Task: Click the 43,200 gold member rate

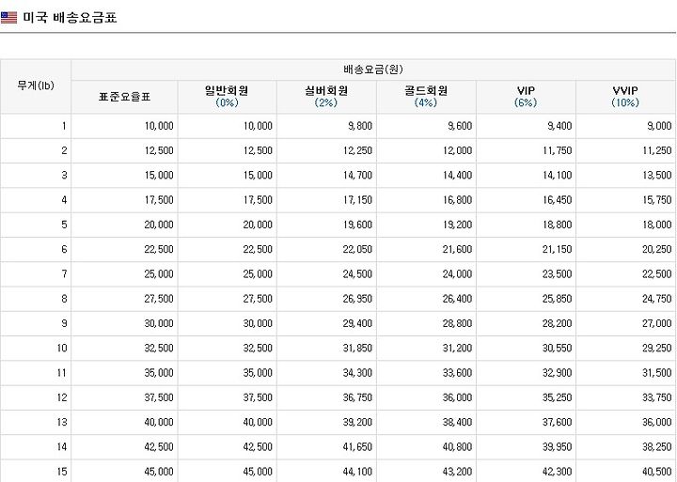Action: tap(457, 472)
